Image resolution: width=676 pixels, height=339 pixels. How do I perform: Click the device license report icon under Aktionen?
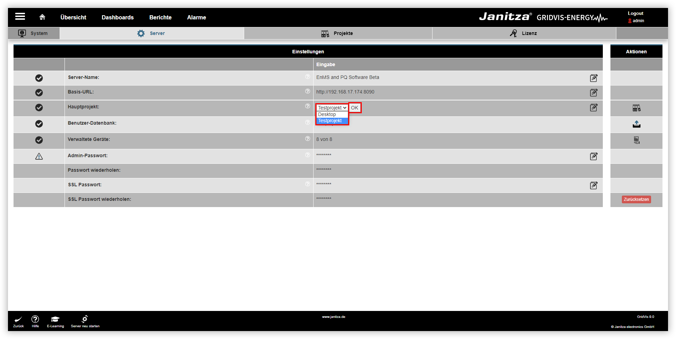click(636, 140)
